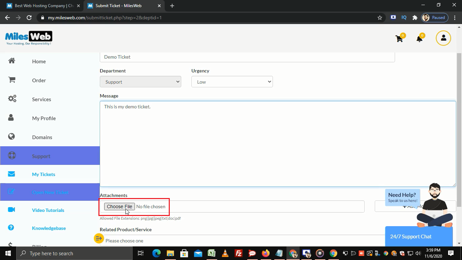This screenshot has width=462, height=260.
Task: Open the Video Tutorials link
Action: 48,210
